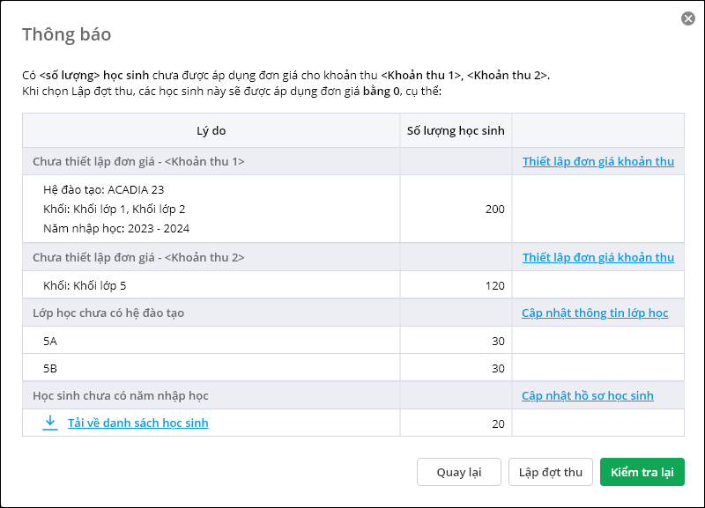Click the Hệ đào tạo: ACADIA 23 text
705x508 pixels.
coord(103,189)
